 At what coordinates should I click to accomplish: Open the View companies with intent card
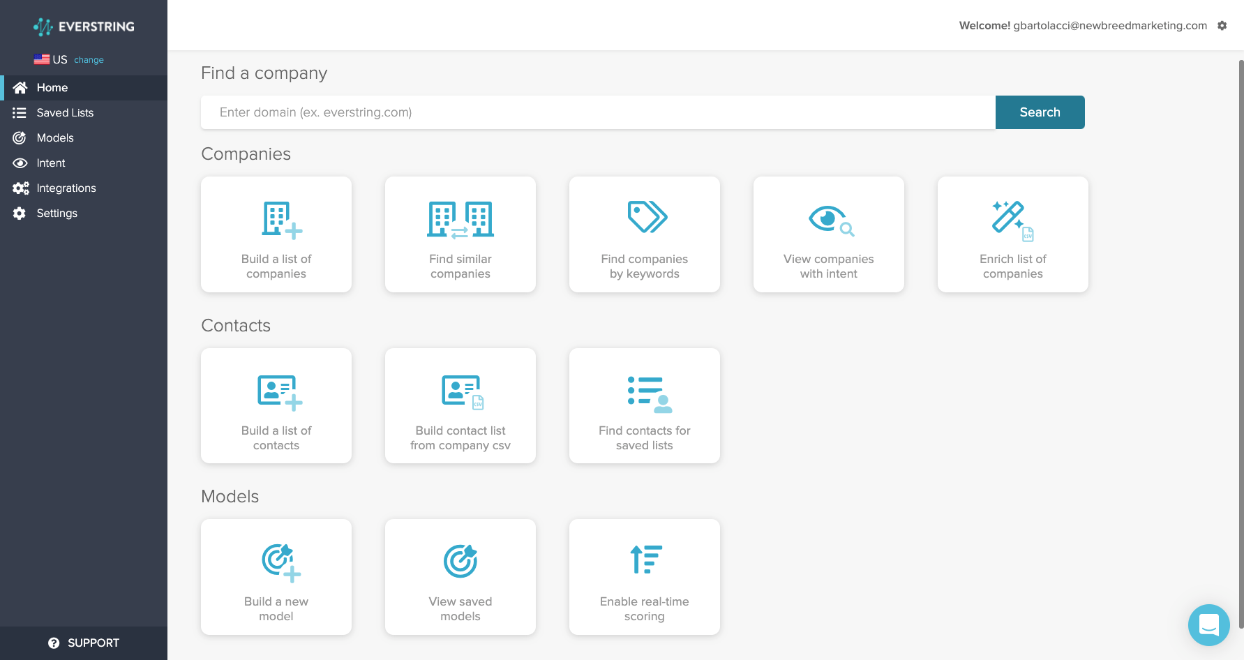point(829,234)
